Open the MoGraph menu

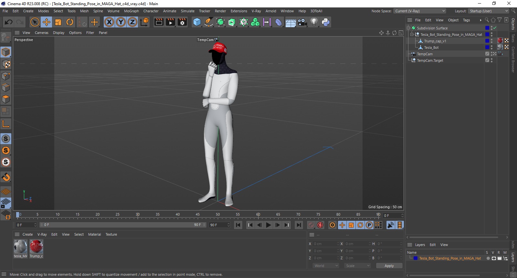pos(132,11)
